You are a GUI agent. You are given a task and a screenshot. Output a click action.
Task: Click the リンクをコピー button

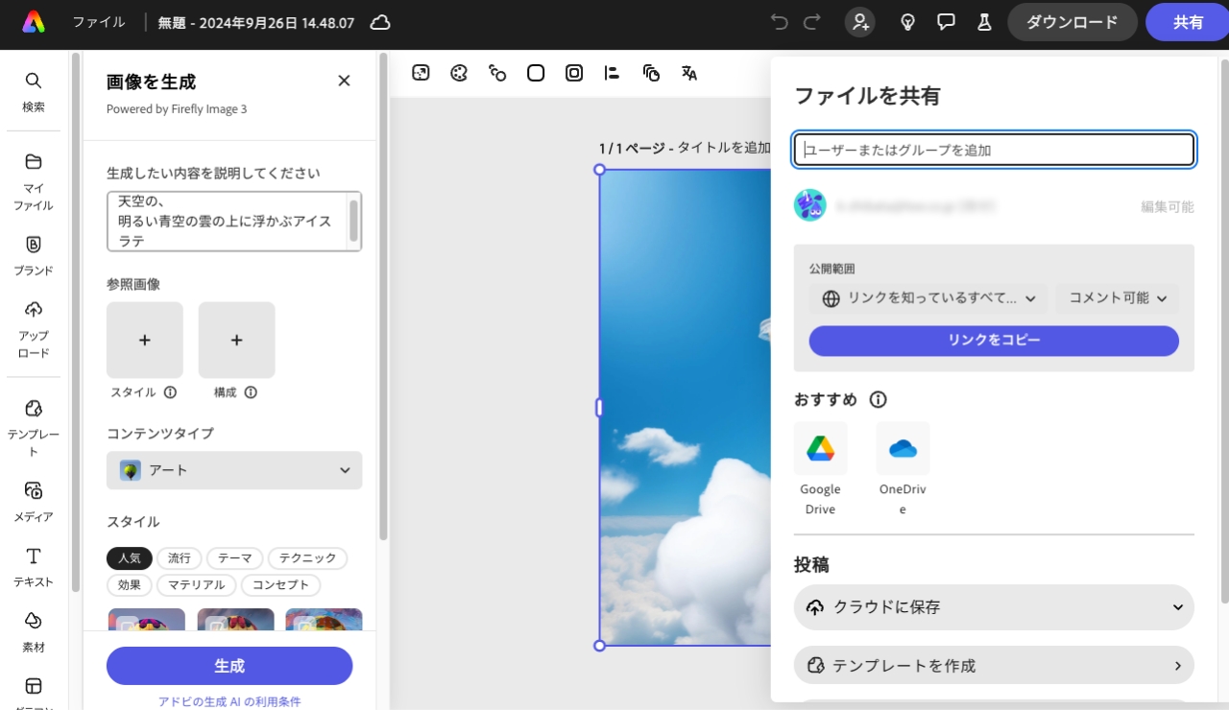click(994, 341)
